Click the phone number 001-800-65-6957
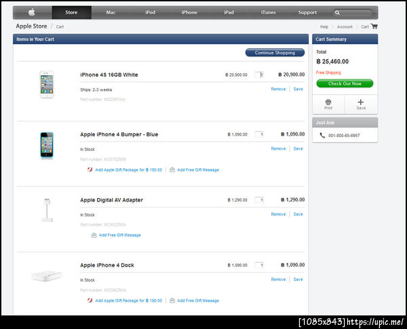Viewport: 407px width, 329px height. point(344,136)
